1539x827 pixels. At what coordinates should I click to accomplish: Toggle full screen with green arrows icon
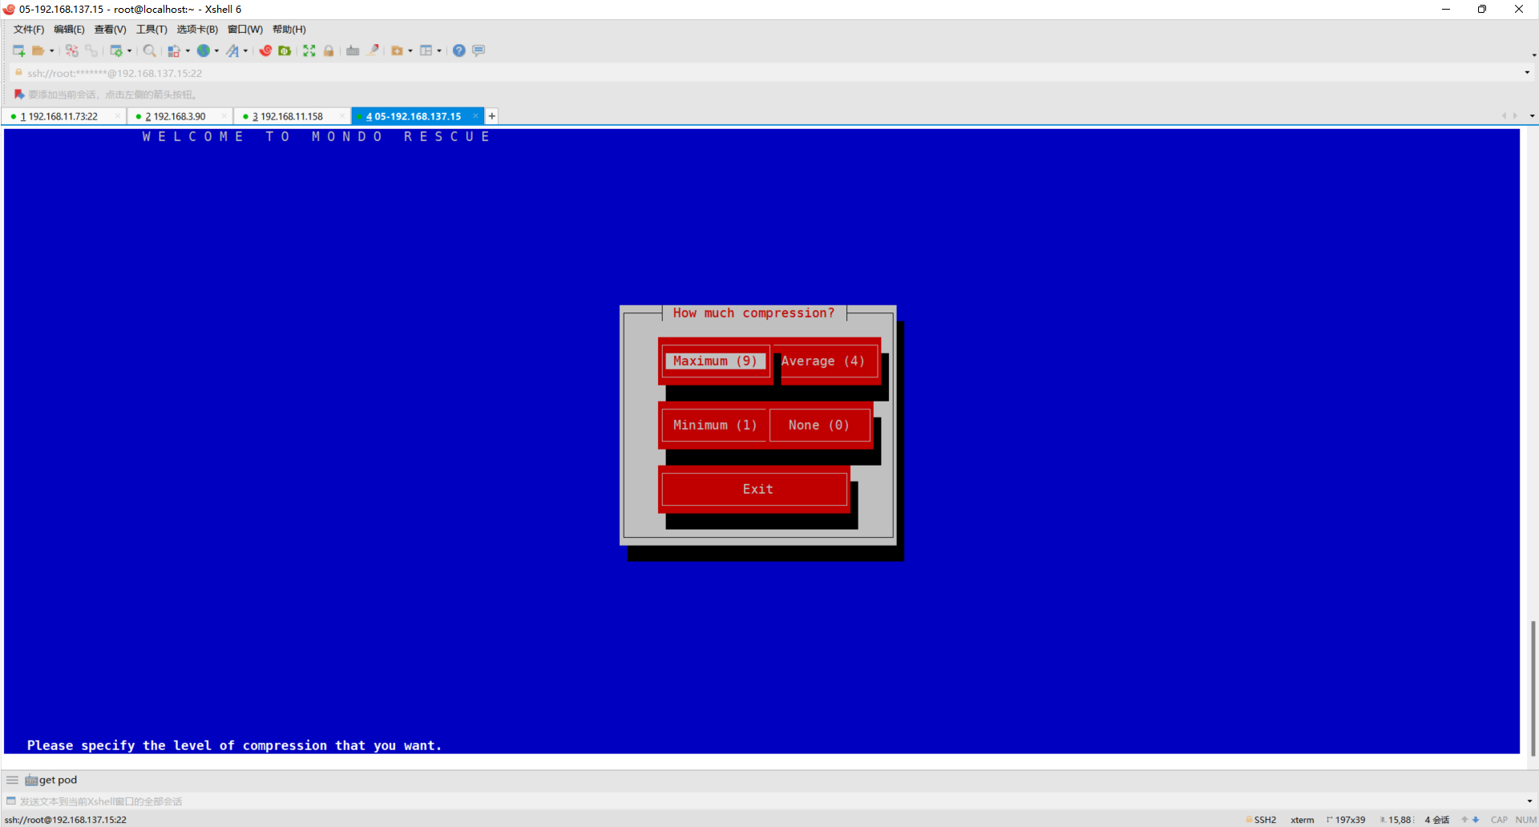point(309,50)
